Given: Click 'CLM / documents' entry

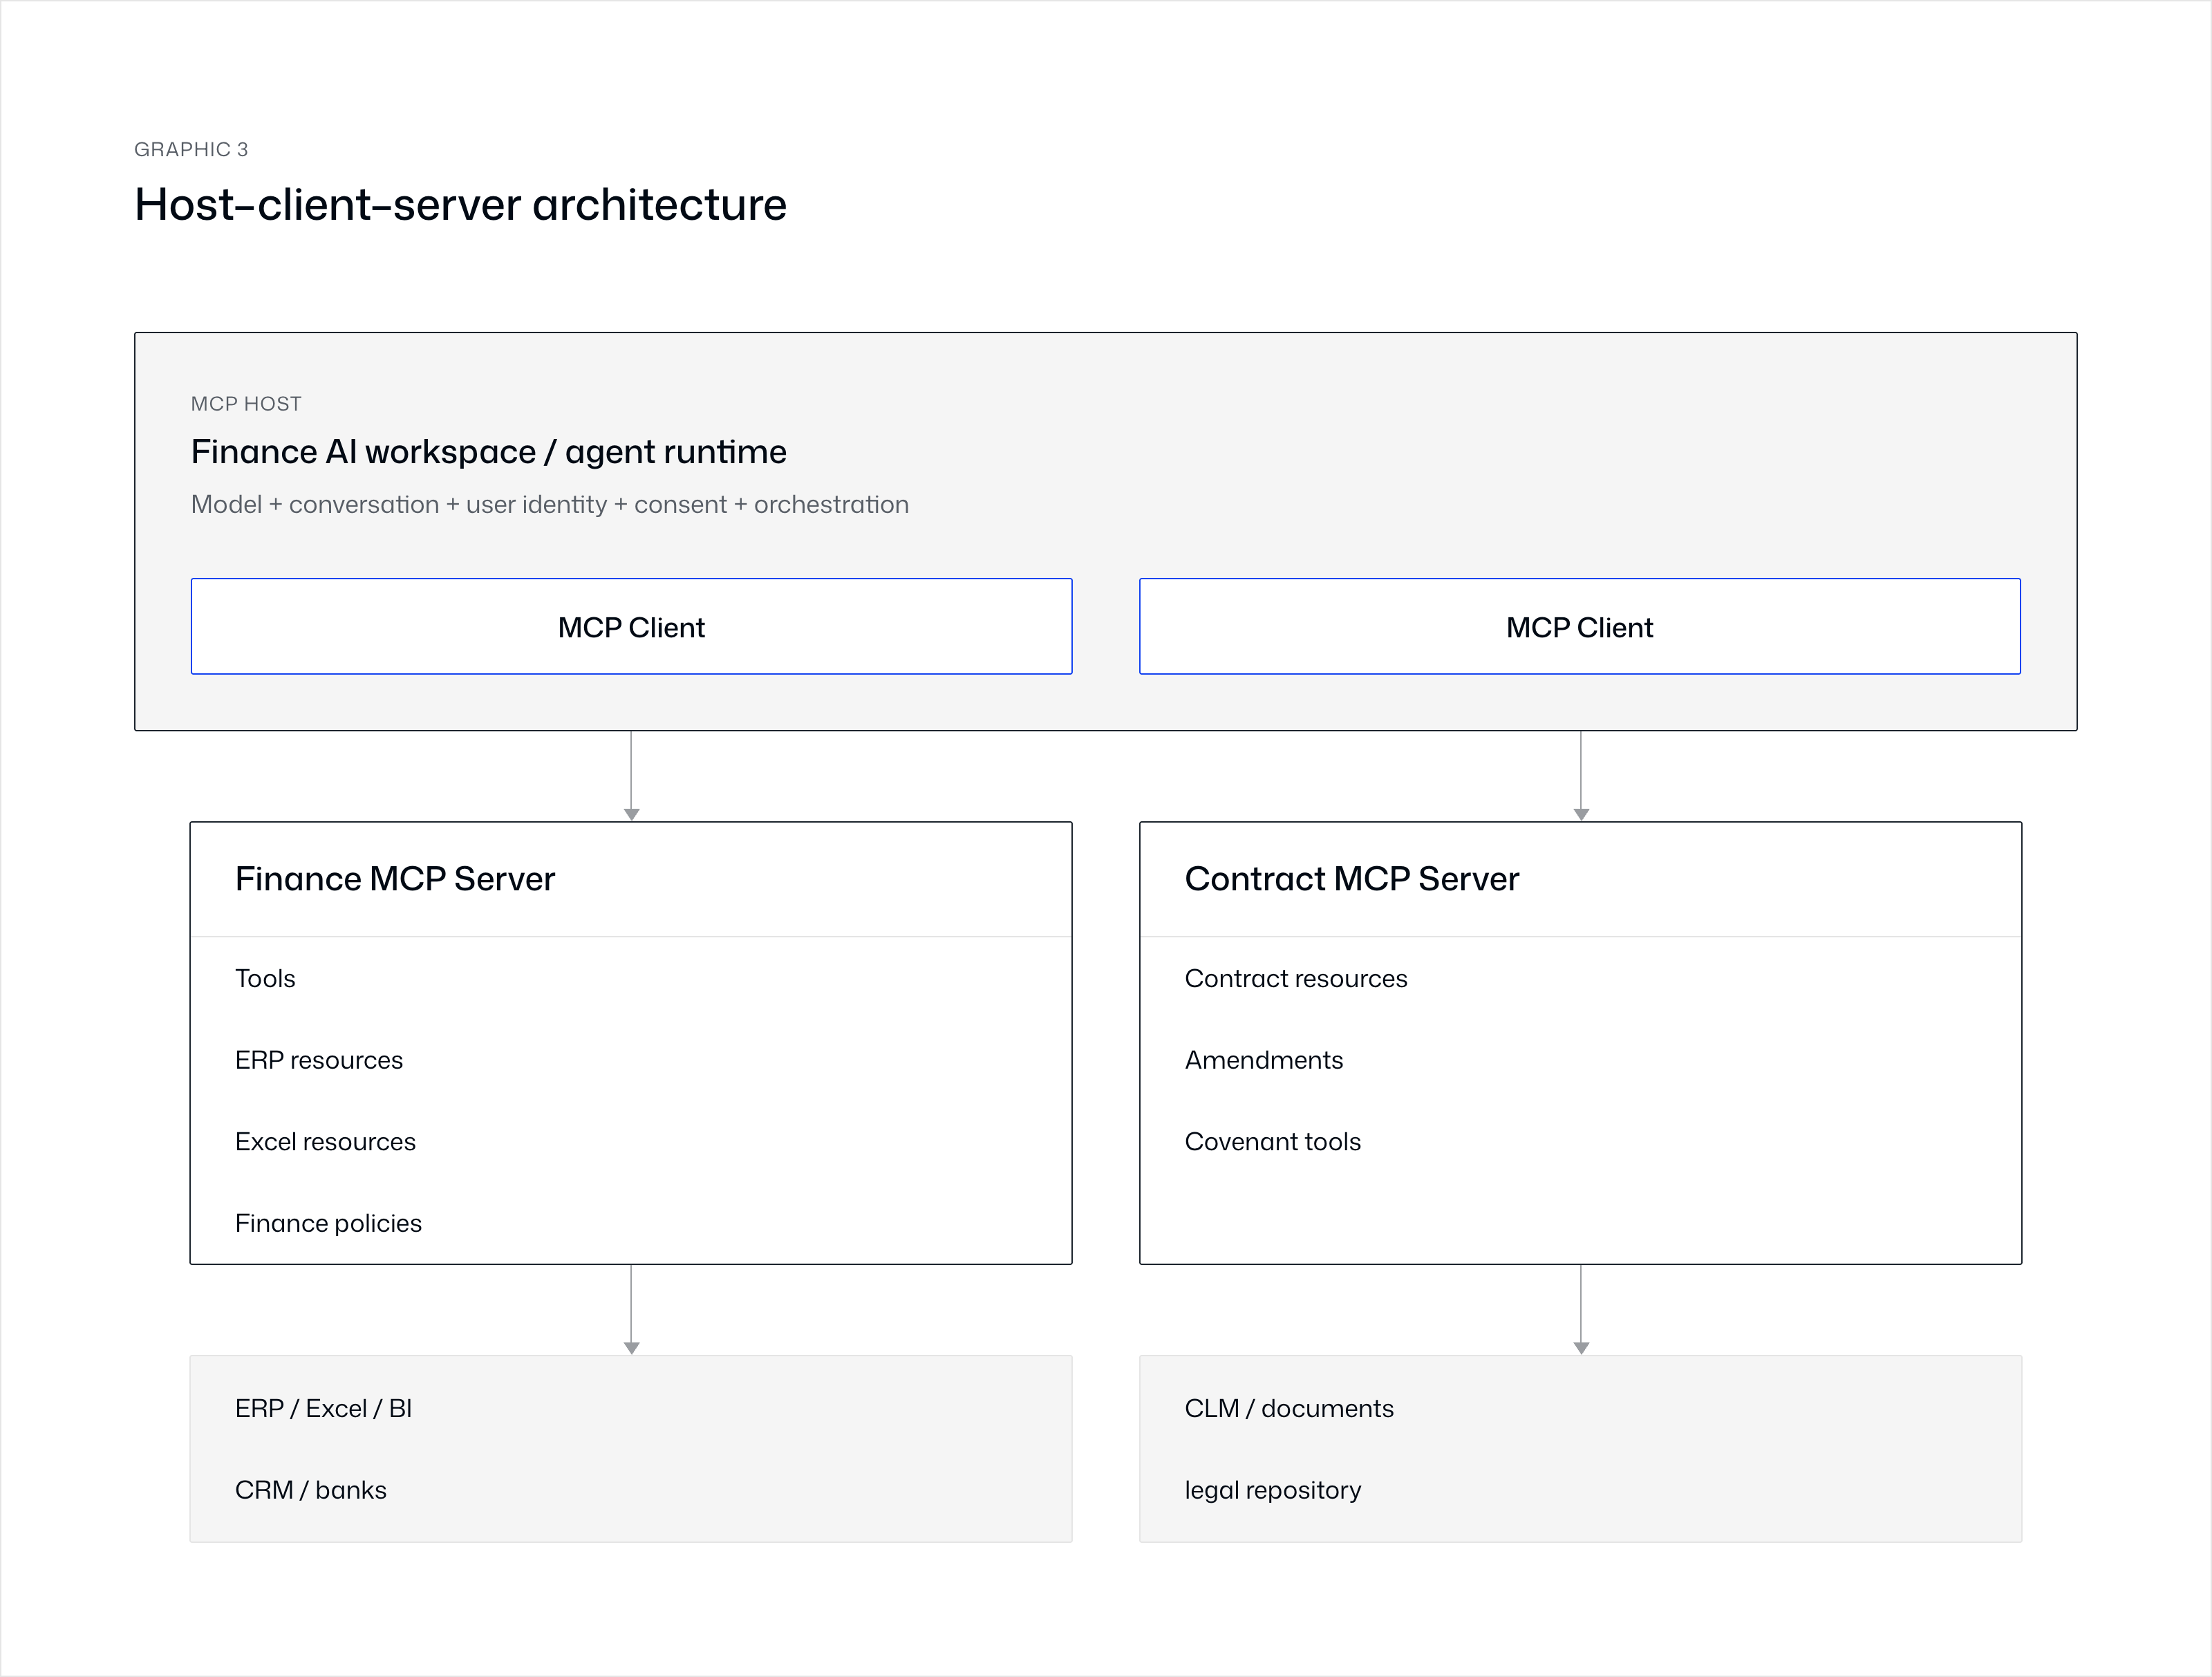Looking at the screenshot, I should [x=1289, y=1409].
